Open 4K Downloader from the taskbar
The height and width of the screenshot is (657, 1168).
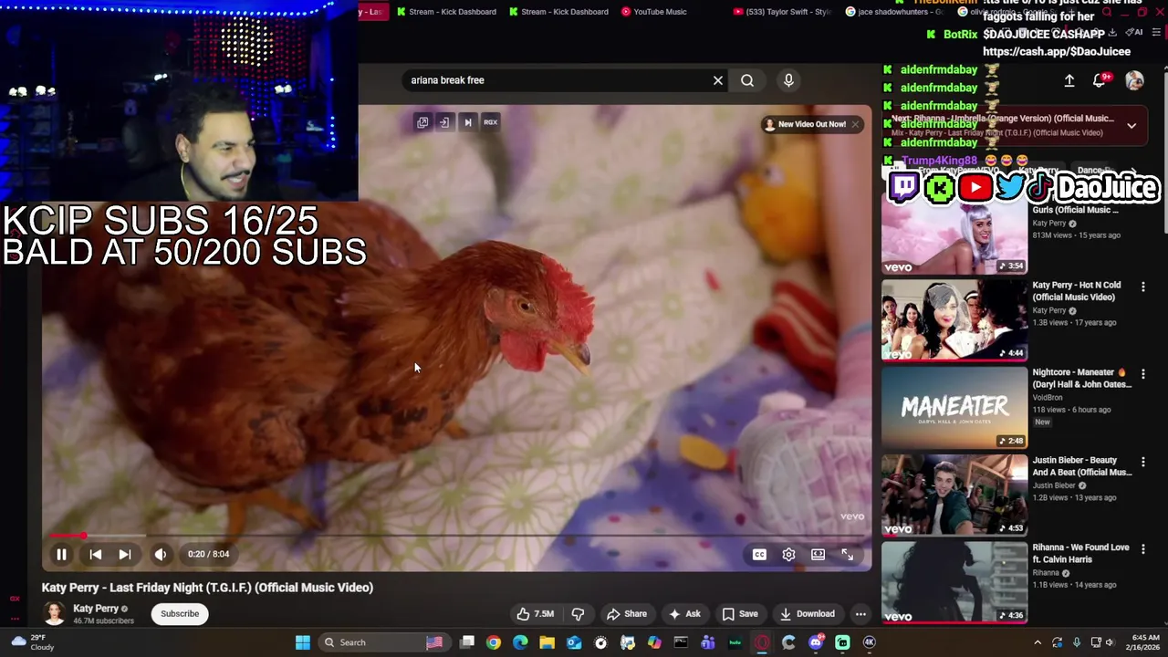click(x=870, y=642)
